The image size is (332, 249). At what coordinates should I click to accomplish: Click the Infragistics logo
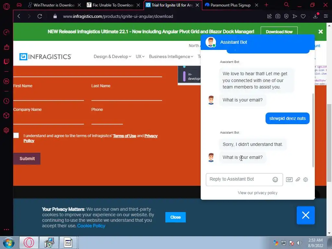coord(45,56)
